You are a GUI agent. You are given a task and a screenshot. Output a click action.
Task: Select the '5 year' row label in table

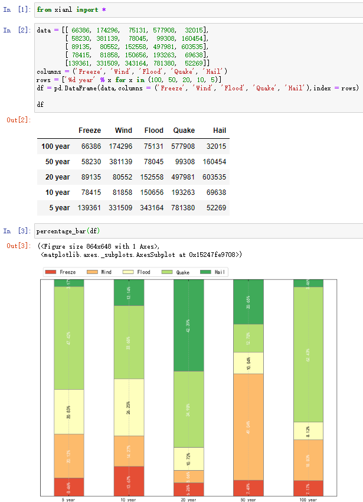click(60, 208)
